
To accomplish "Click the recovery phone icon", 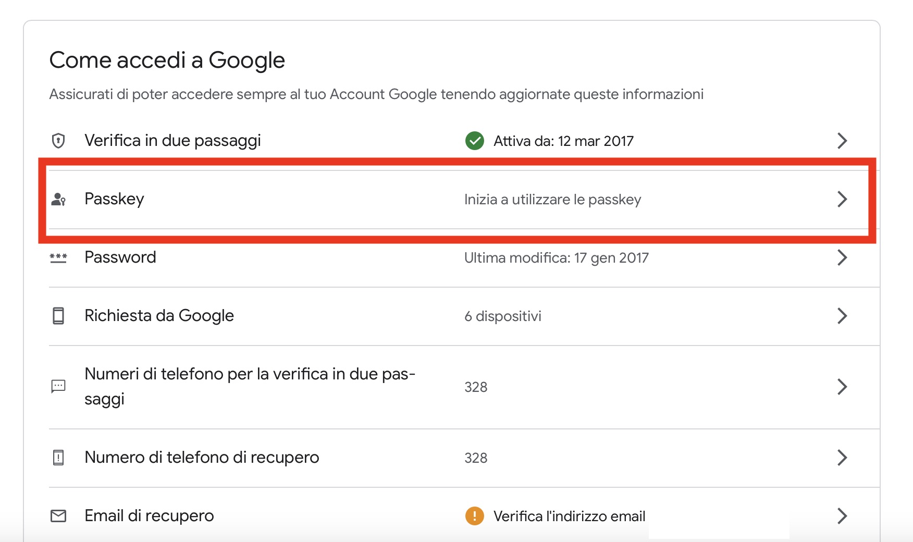I will [x=58, y=458].
